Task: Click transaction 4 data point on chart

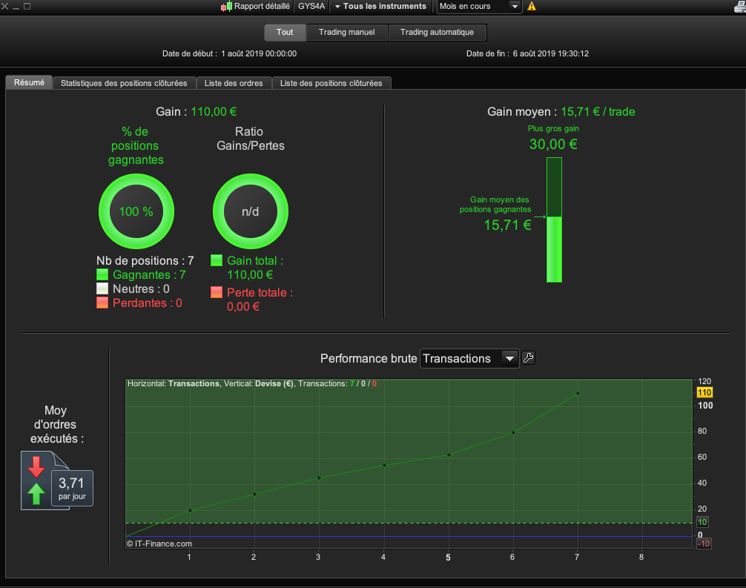Action: [384, 465]
